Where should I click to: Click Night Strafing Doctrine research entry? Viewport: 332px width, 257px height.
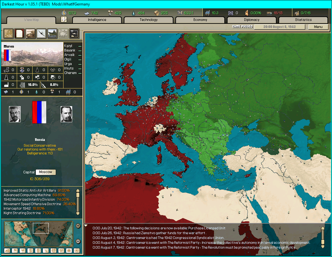(x=29, y=213)
